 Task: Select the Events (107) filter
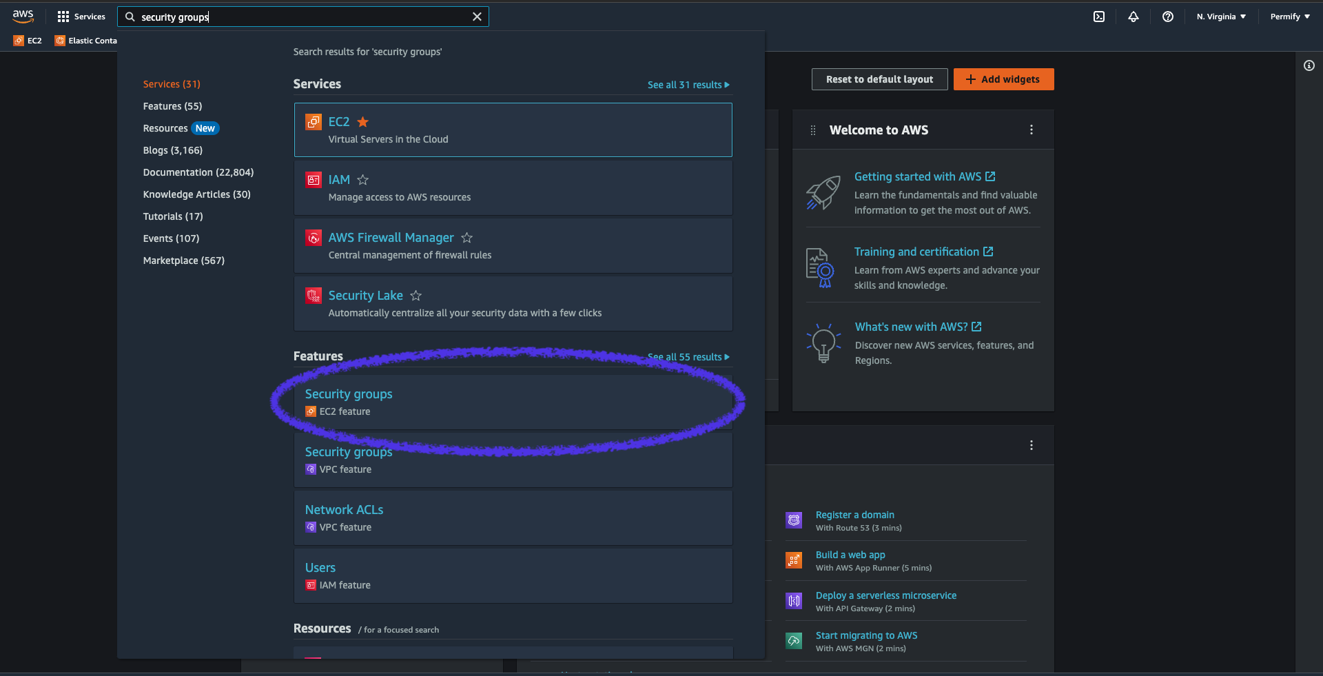point(171,238)
